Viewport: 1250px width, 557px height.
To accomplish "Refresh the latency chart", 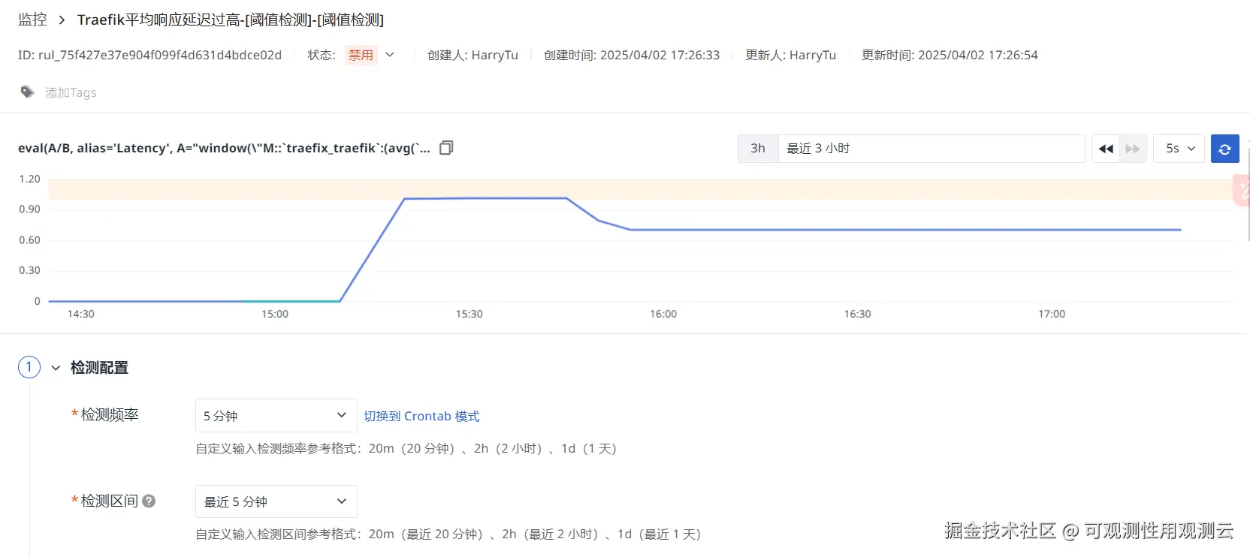I will pos(1225,149).
